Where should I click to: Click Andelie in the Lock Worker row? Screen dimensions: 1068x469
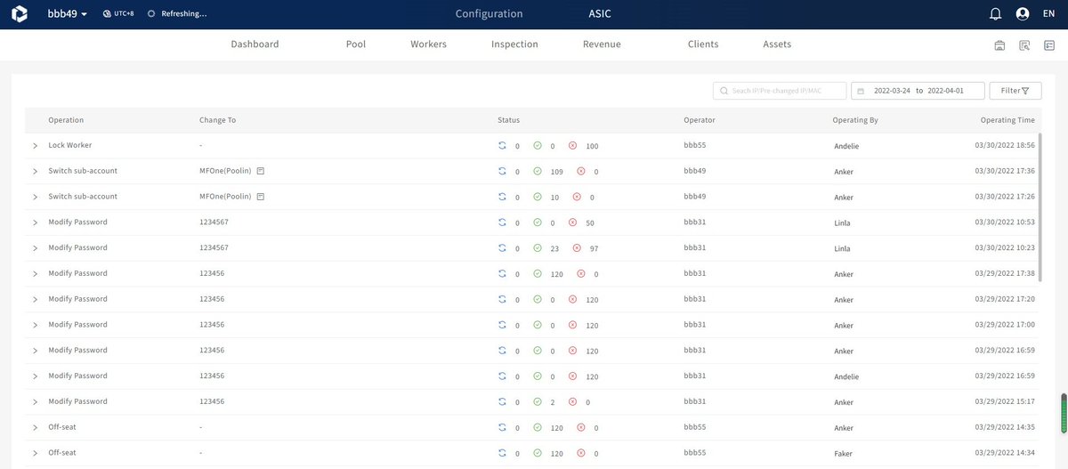[x=848, y=146]
